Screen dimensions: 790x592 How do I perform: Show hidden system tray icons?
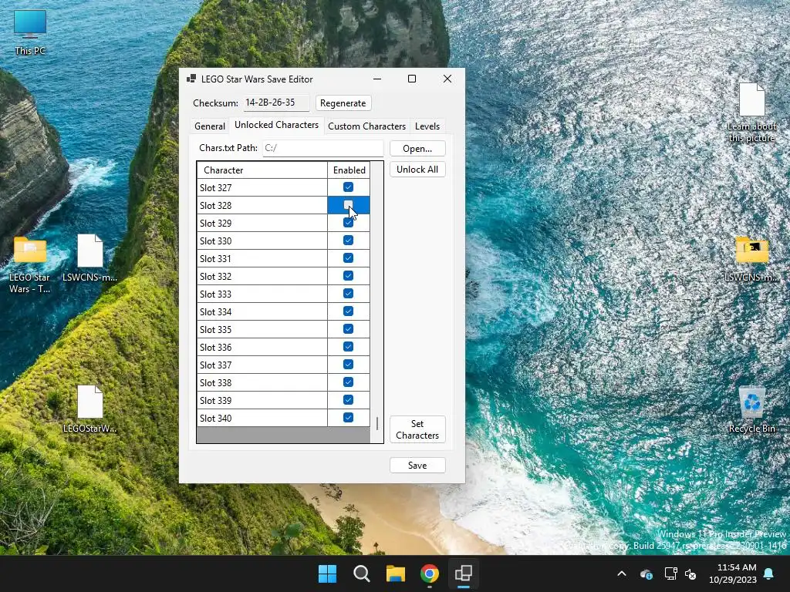(622, 573)
